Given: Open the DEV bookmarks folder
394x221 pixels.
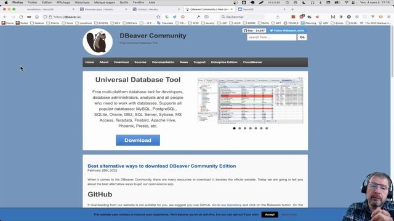Looking at the screenshot, I should pyautogui.click(x=115, y=23).
